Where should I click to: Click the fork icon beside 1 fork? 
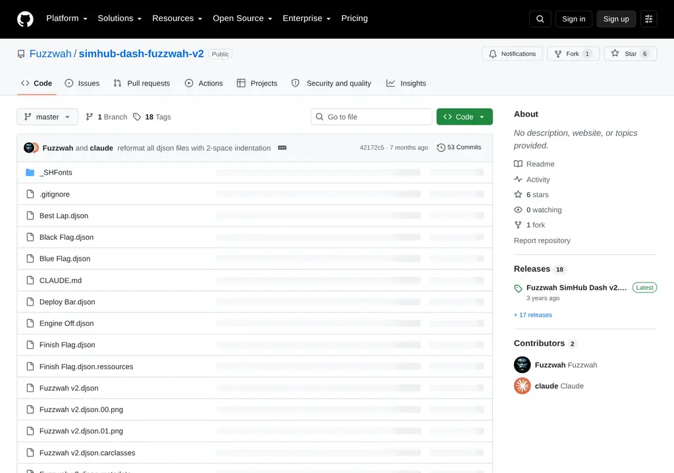(518, 225)
